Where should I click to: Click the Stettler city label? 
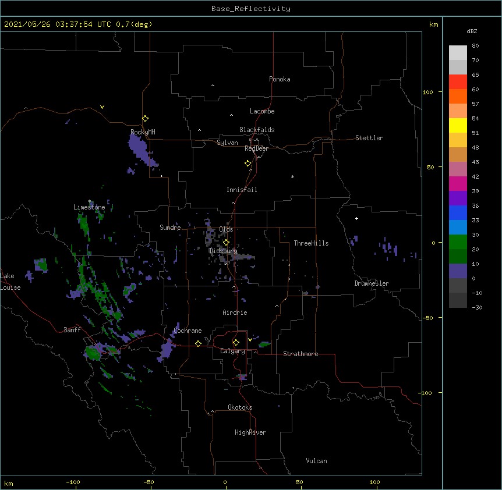click(x=369, y=138)
